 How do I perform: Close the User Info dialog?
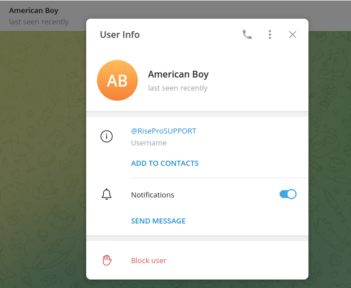pos(293,35)
